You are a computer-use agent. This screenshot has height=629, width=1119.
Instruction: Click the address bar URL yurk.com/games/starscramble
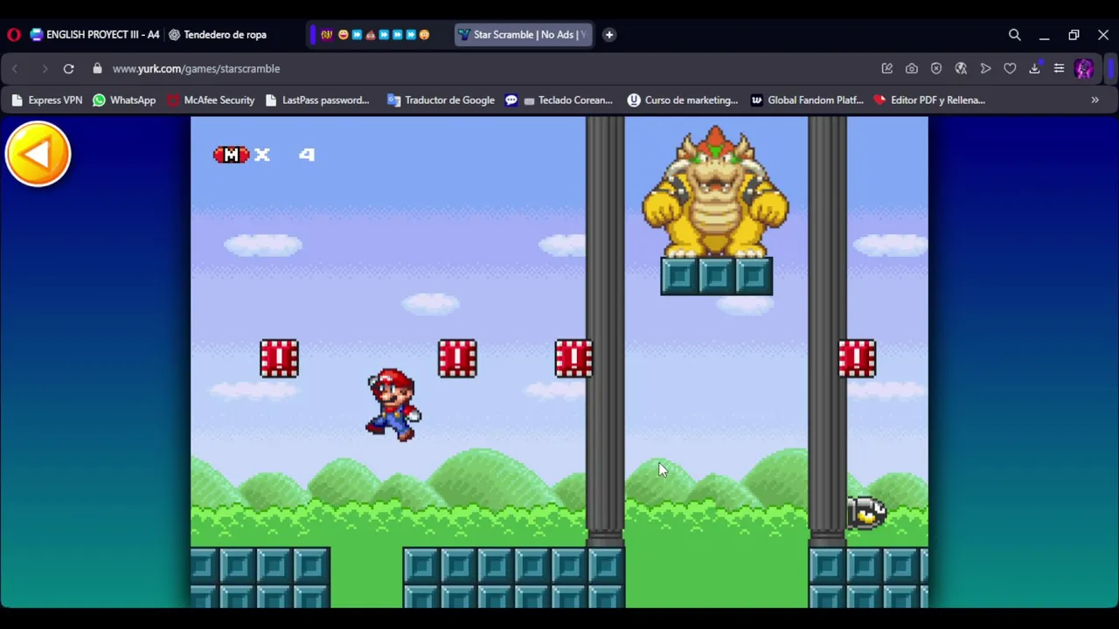pyautogui.click(x=196, y=68)
